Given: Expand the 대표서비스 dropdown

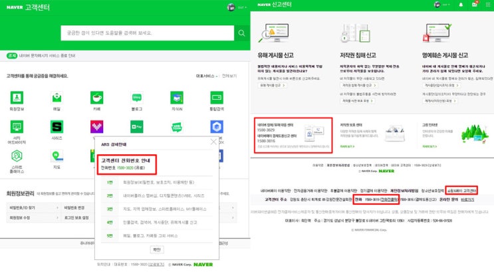Looking at the screenshot, I should (x=207, y=76).
